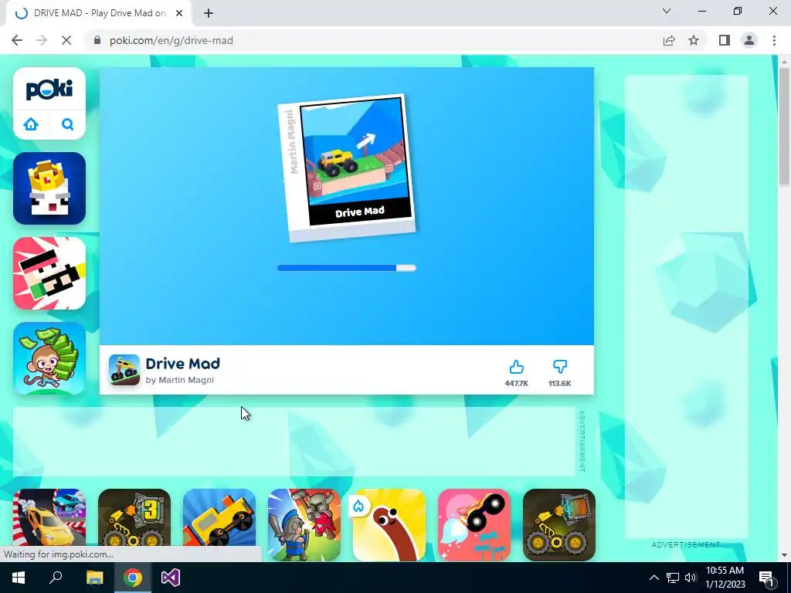Viewport: 791px width, 593px height.
Task: Stop page loading with X button
Action: coord(66,40)
